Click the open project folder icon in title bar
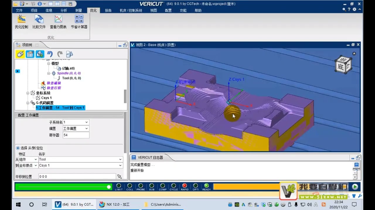 [x=15, y=4]
